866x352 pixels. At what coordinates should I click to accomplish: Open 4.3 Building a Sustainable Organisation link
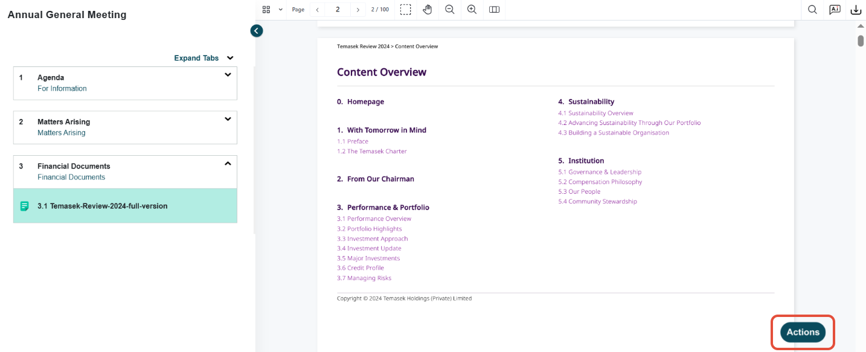click(614, 133)
